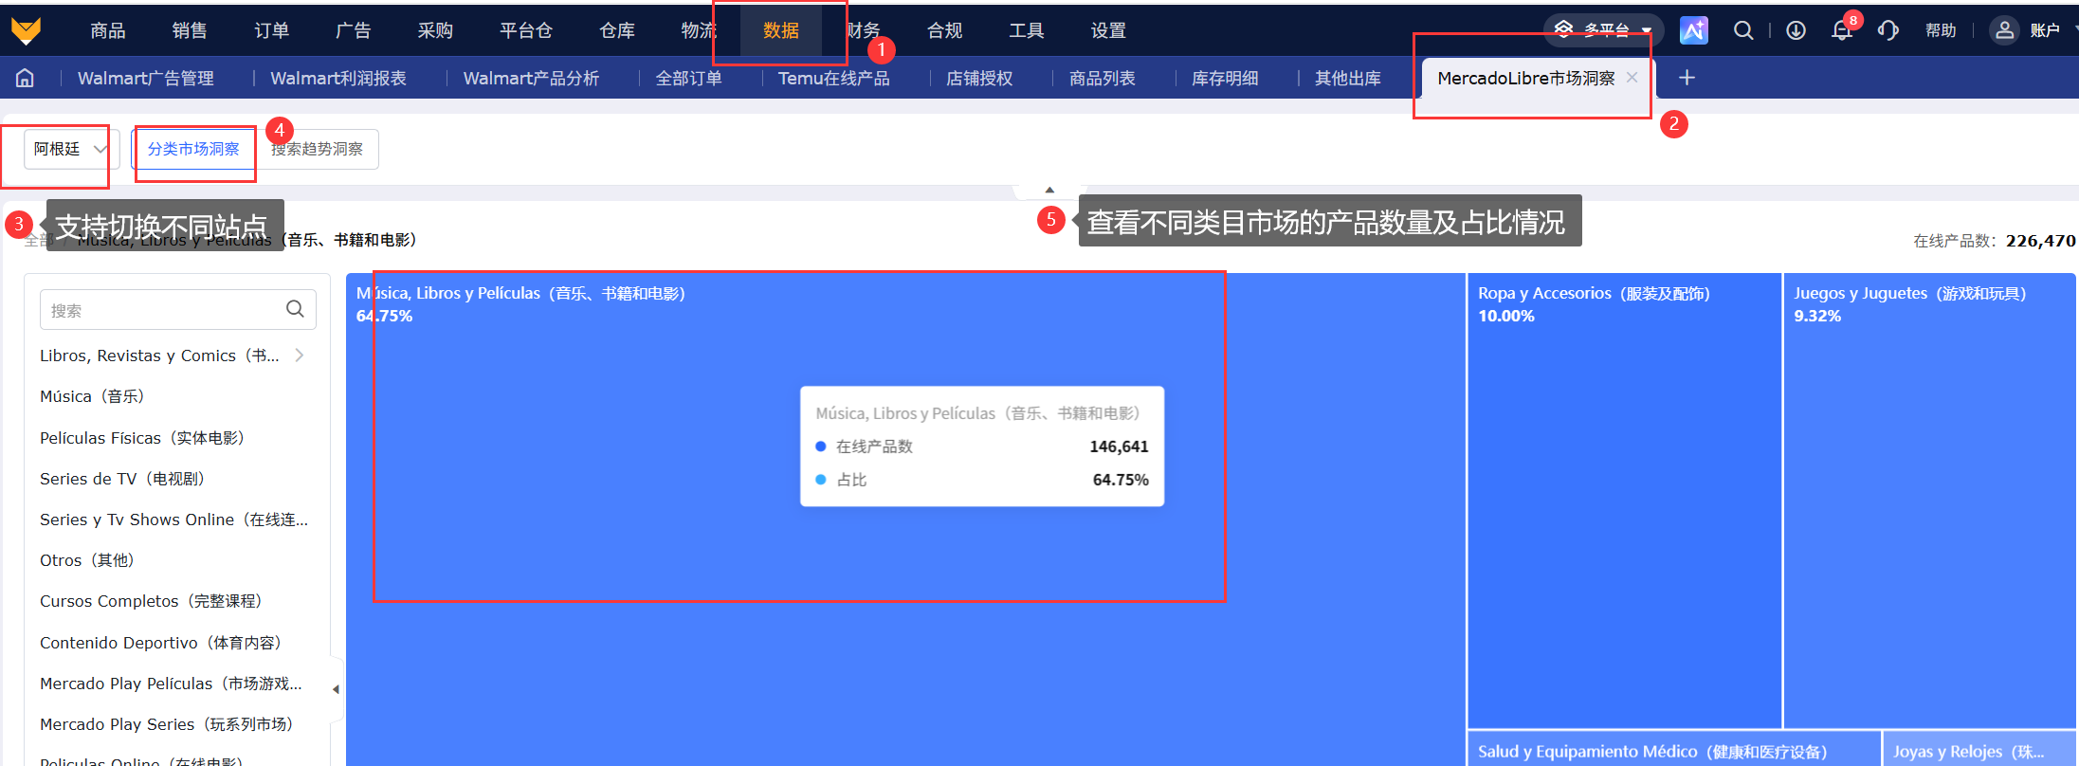Expand Libros, Revistas y Comics subcategory
This screenshot has height=766, width=2079.
(300, 356)
